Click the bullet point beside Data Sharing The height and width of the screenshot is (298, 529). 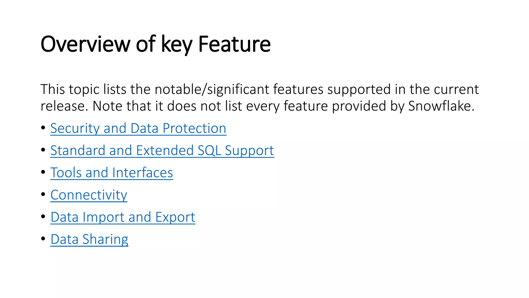tap(43, 239)
